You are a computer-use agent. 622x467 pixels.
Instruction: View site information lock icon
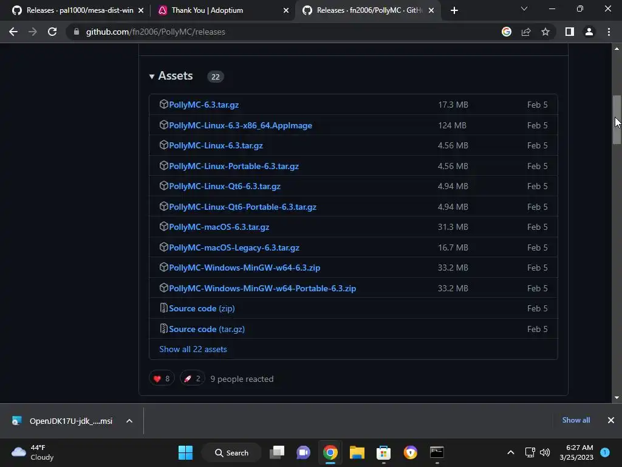pyautogui.click(x=77, y=32)
